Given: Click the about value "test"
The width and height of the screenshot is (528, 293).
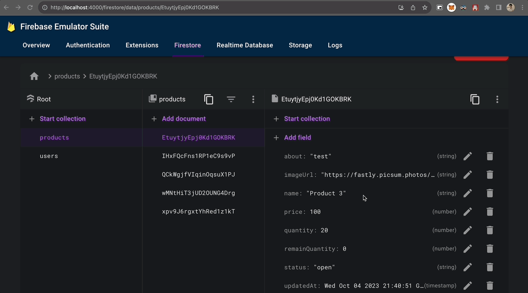Looking at the screenshot, I should click(x=321, y=156).
